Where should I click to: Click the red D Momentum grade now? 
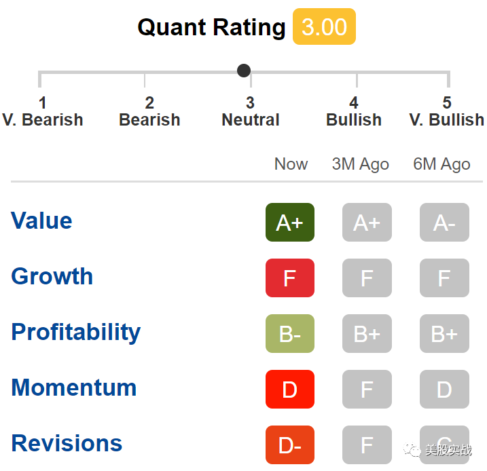pyautogui.click(x=290, y=389)
